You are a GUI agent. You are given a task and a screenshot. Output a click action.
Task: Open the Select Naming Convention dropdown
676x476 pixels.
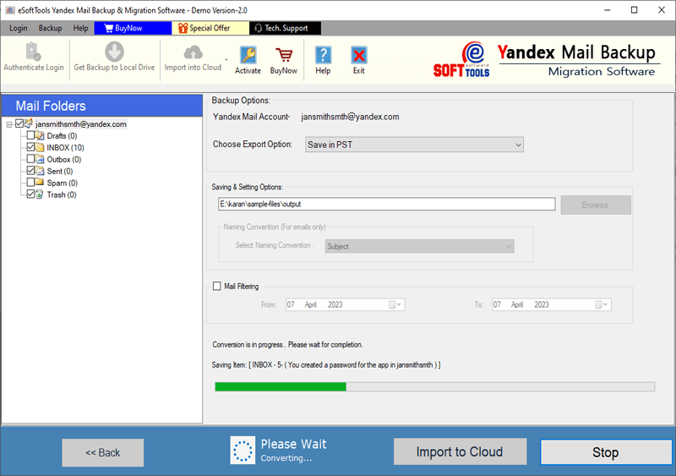point(419,246)
